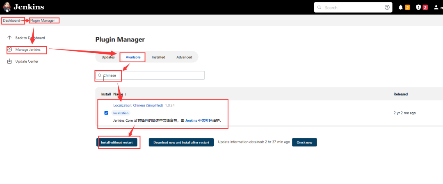Click the Install column header

(106, 94)
